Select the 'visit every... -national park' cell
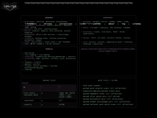Viewport: 157px width, 118px height. (31, 95)
